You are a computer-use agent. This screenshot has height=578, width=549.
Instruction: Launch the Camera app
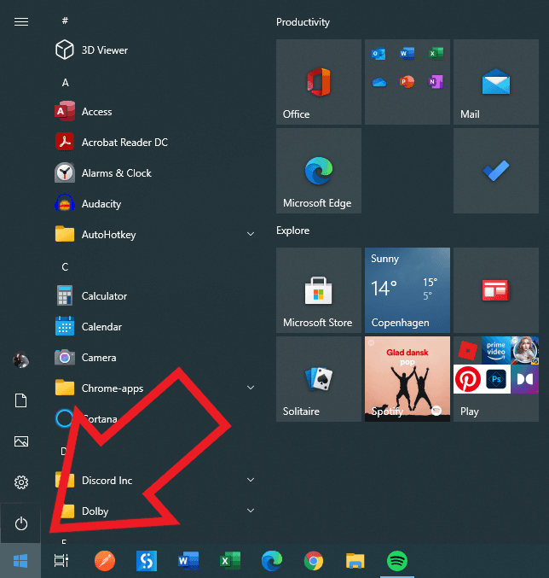(x=153, y=358)
